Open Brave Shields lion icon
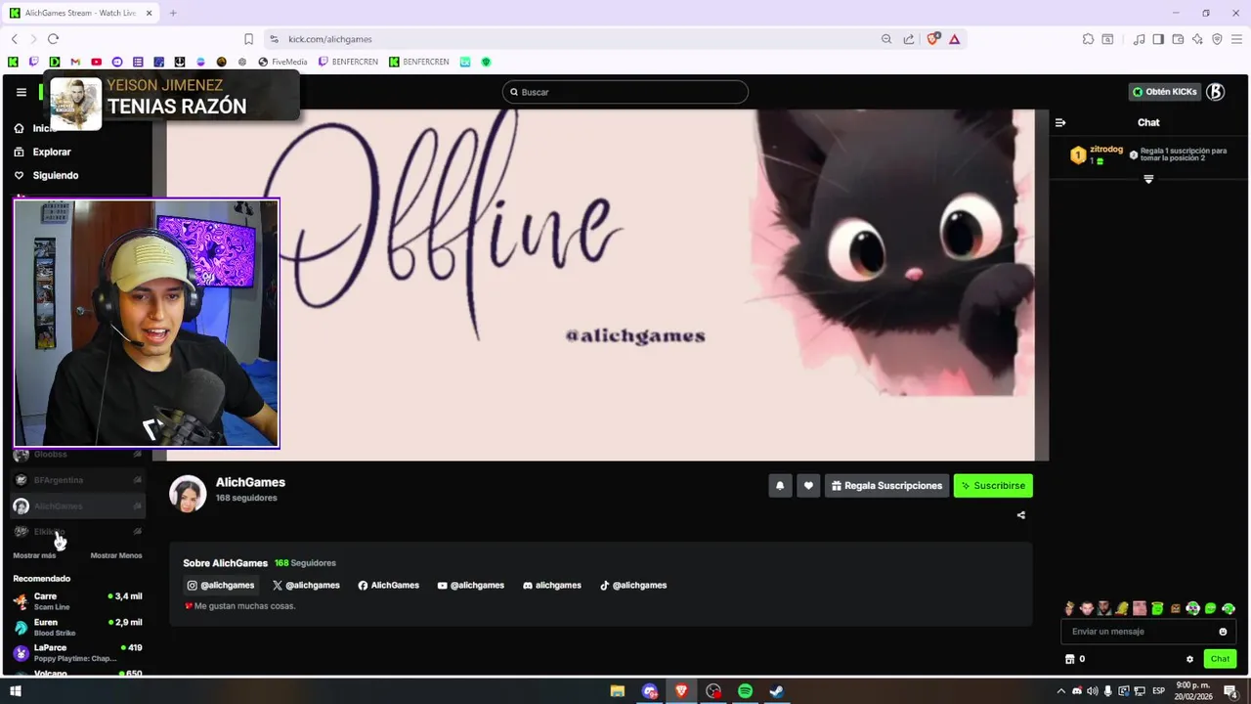The height and width of the screenshot is (704, 1251). pyautogui.click(x=933, y=39)
